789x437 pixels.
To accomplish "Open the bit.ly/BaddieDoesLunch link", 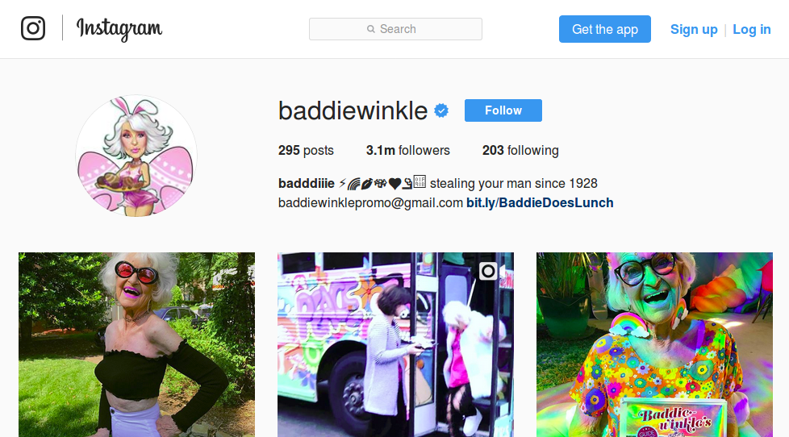I will (540, 202).
